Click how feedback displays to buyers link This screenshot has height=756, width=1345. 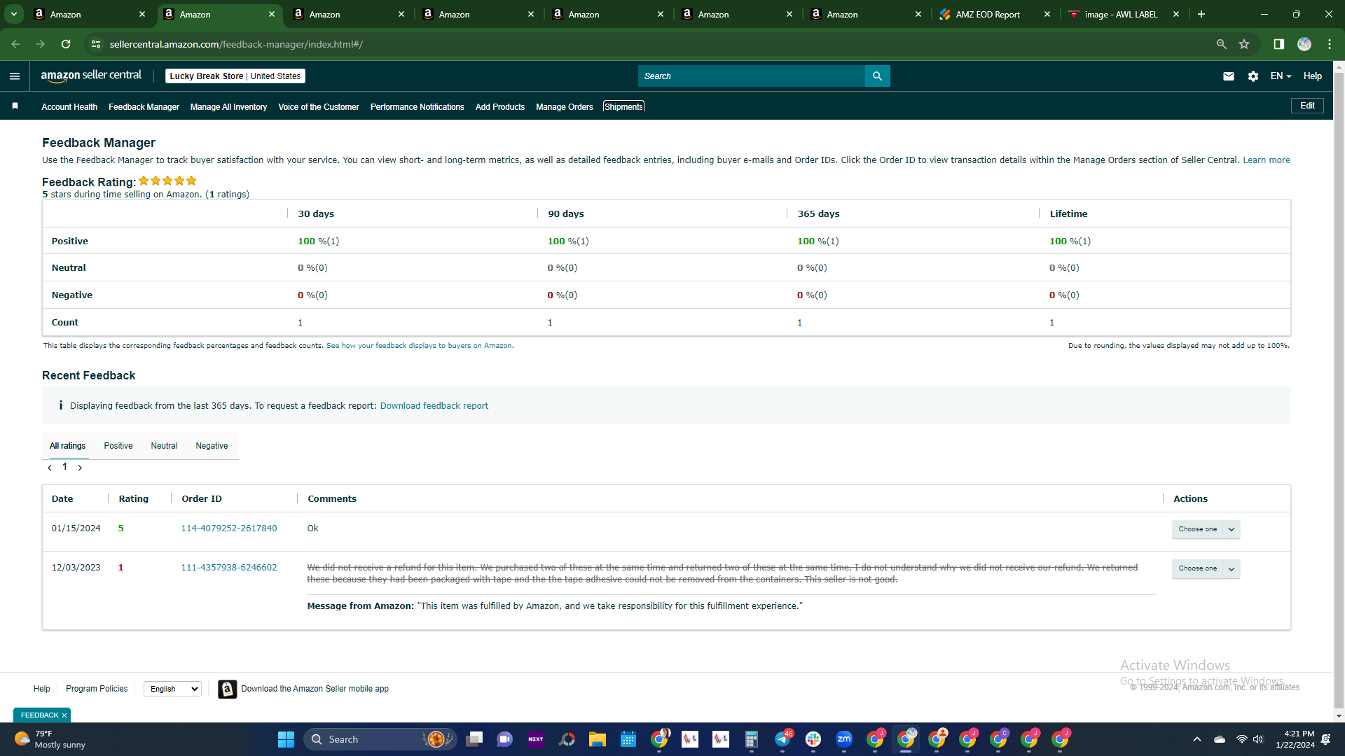tap(419, 346)
